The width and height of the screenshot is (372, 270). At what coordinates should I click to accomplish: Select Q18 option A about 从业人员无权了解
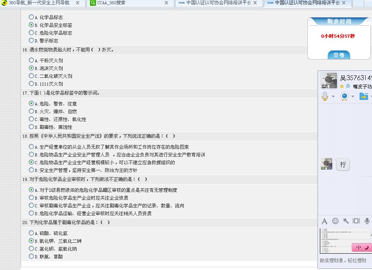31,146
